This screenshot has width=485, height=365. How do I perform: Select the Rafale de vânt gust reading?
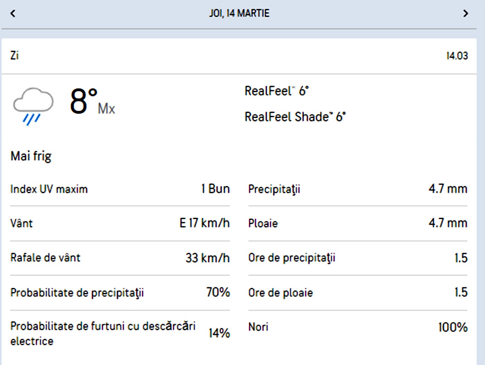[x=120, y=258]
